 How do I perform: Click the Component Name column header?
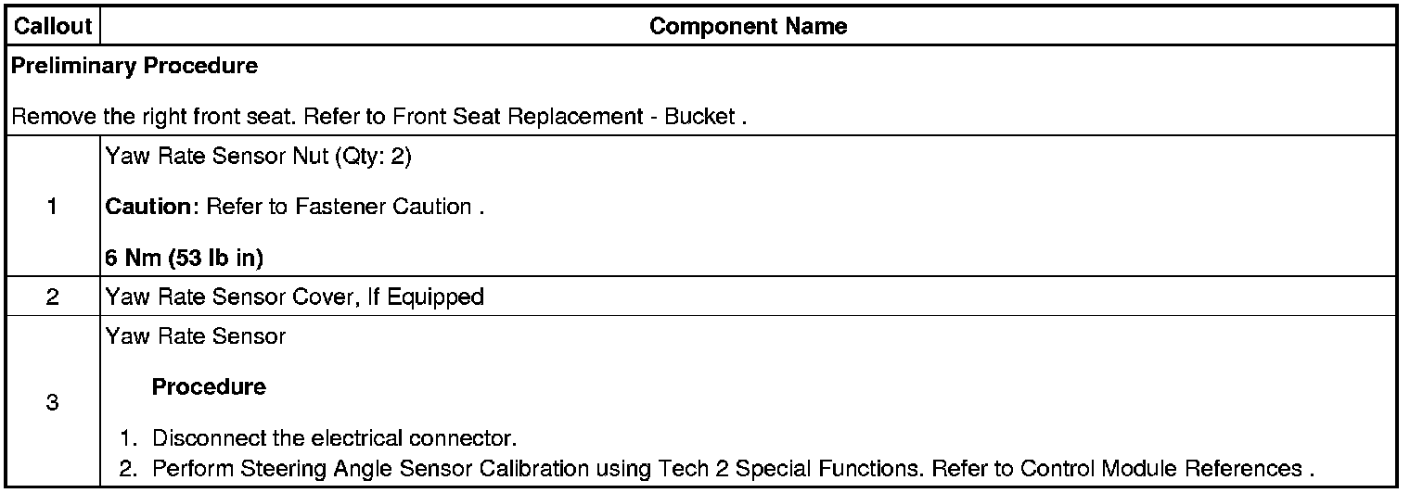[x=748, y=27]
